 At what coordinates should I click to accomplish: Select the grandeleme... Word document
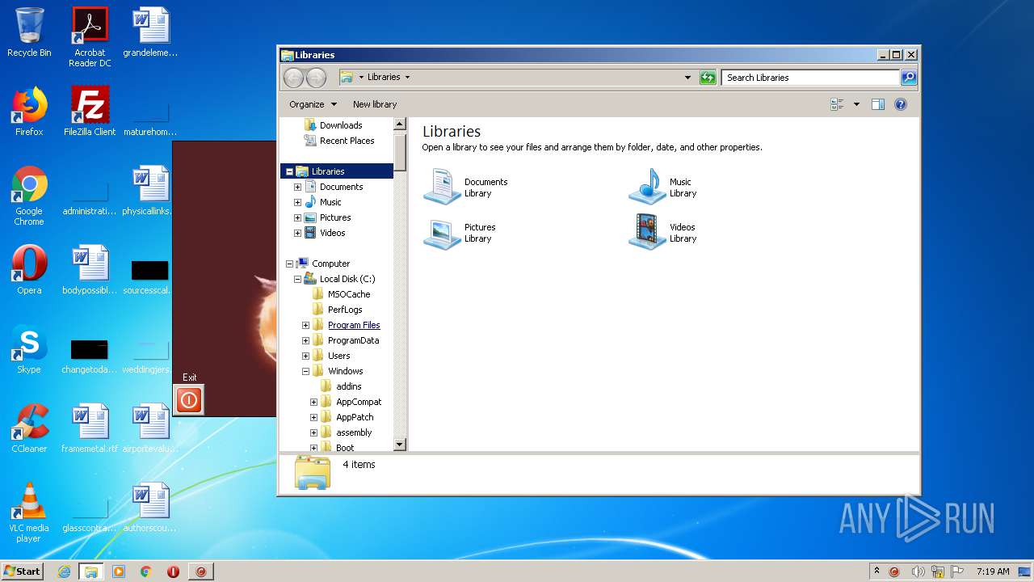150,32
